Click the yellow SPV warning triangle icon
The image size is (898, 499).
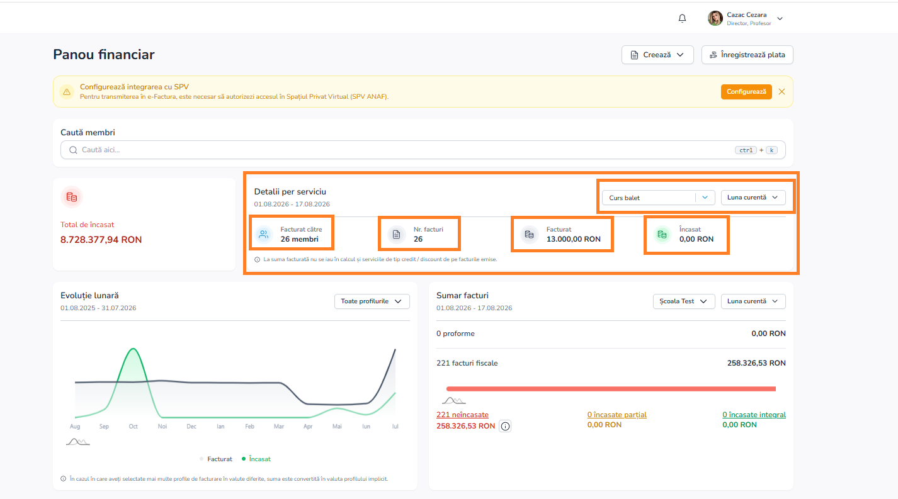point(67,92)
